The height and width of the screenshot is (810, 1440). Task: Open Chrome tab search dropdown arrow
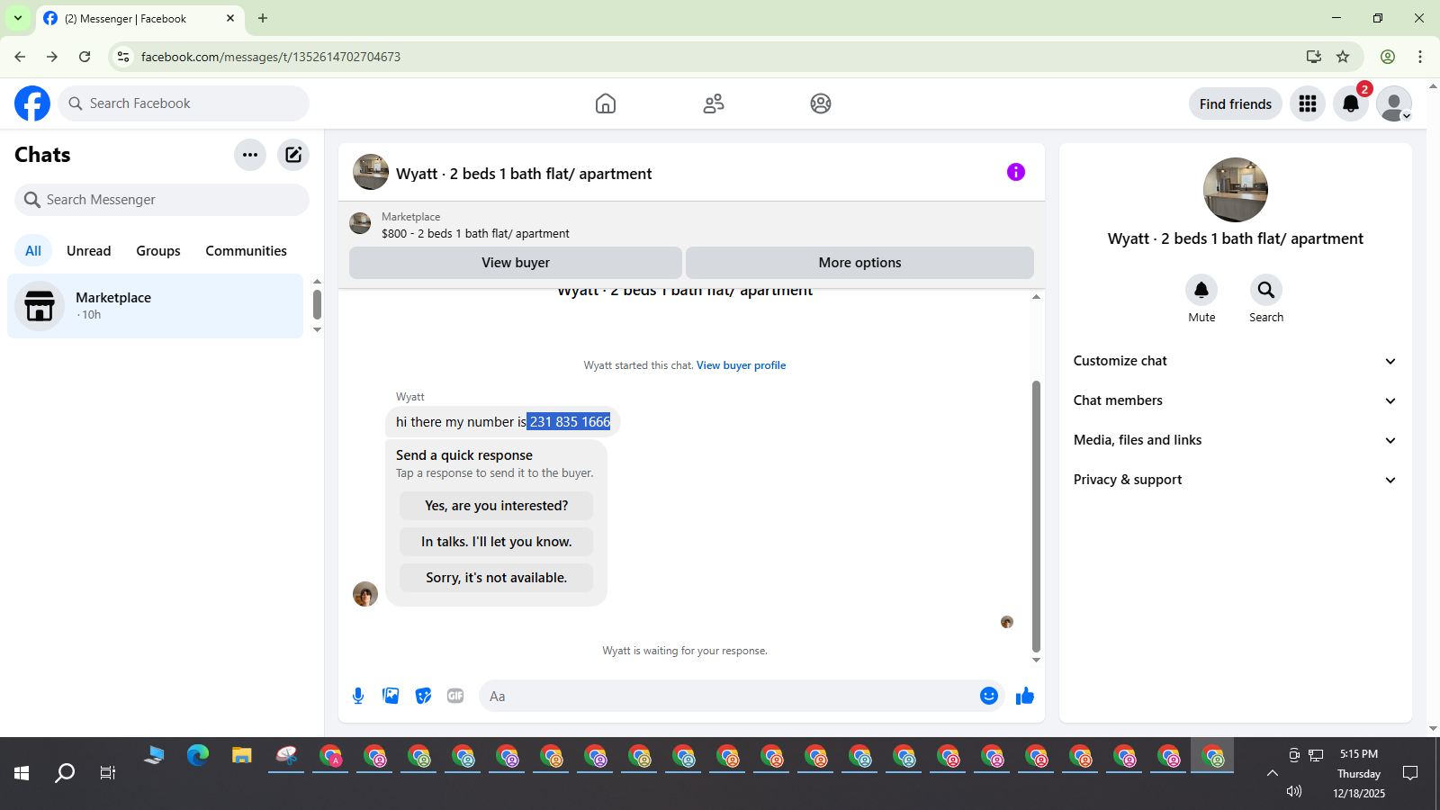point(18,18)
